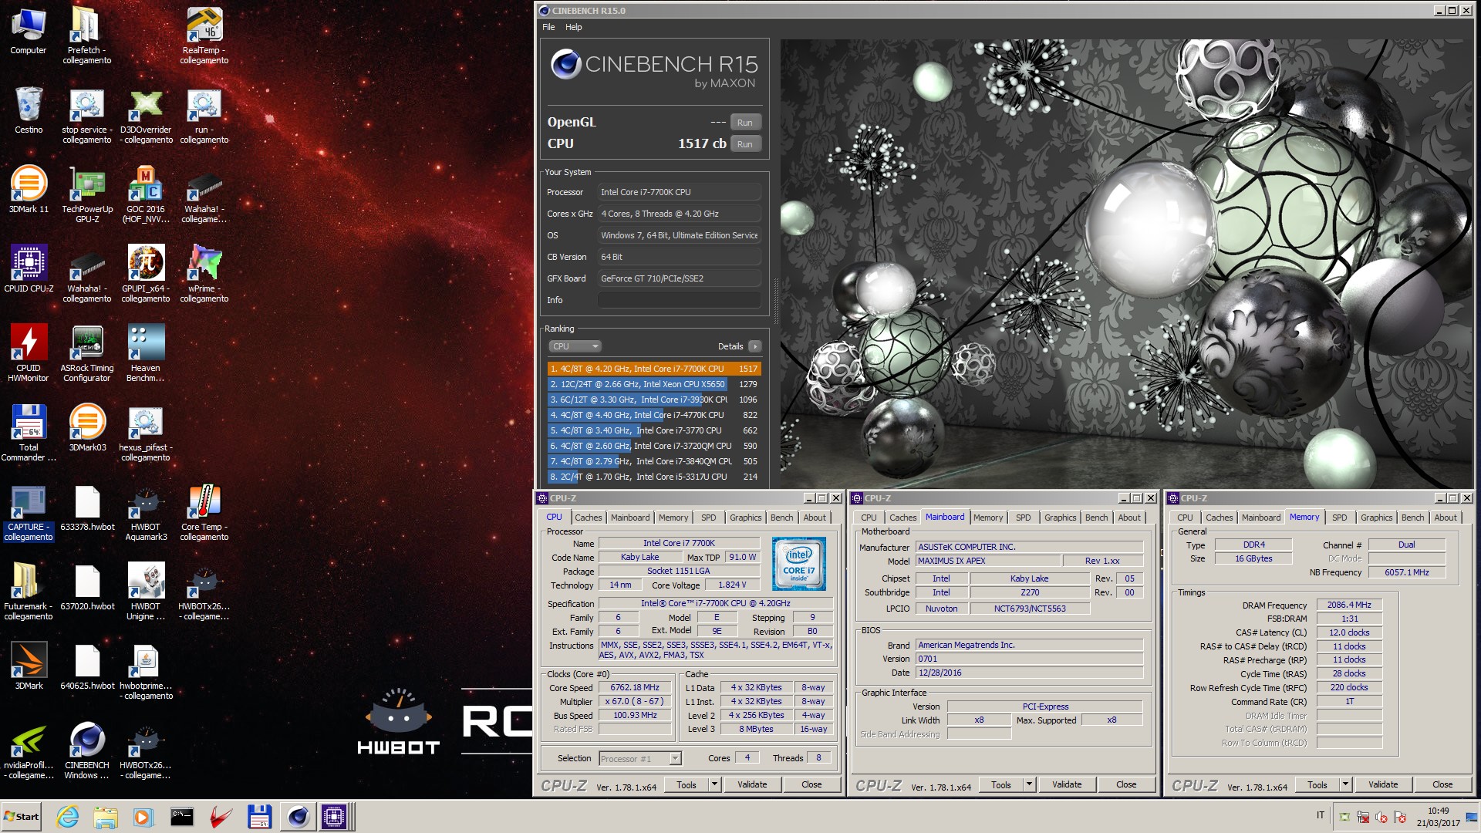Open Tools dropdown arrow in right CPU-Z

[x=1345, y=784]
